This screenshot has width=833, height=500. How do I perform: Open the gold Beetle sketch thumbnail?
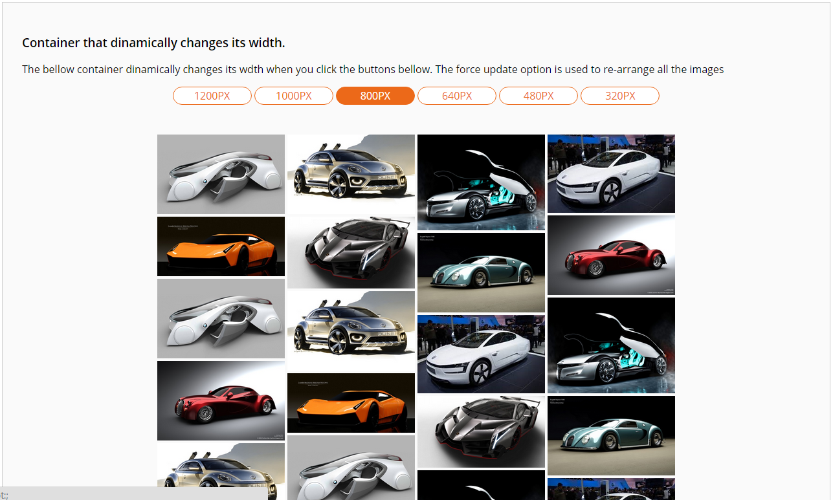[350, 173]
